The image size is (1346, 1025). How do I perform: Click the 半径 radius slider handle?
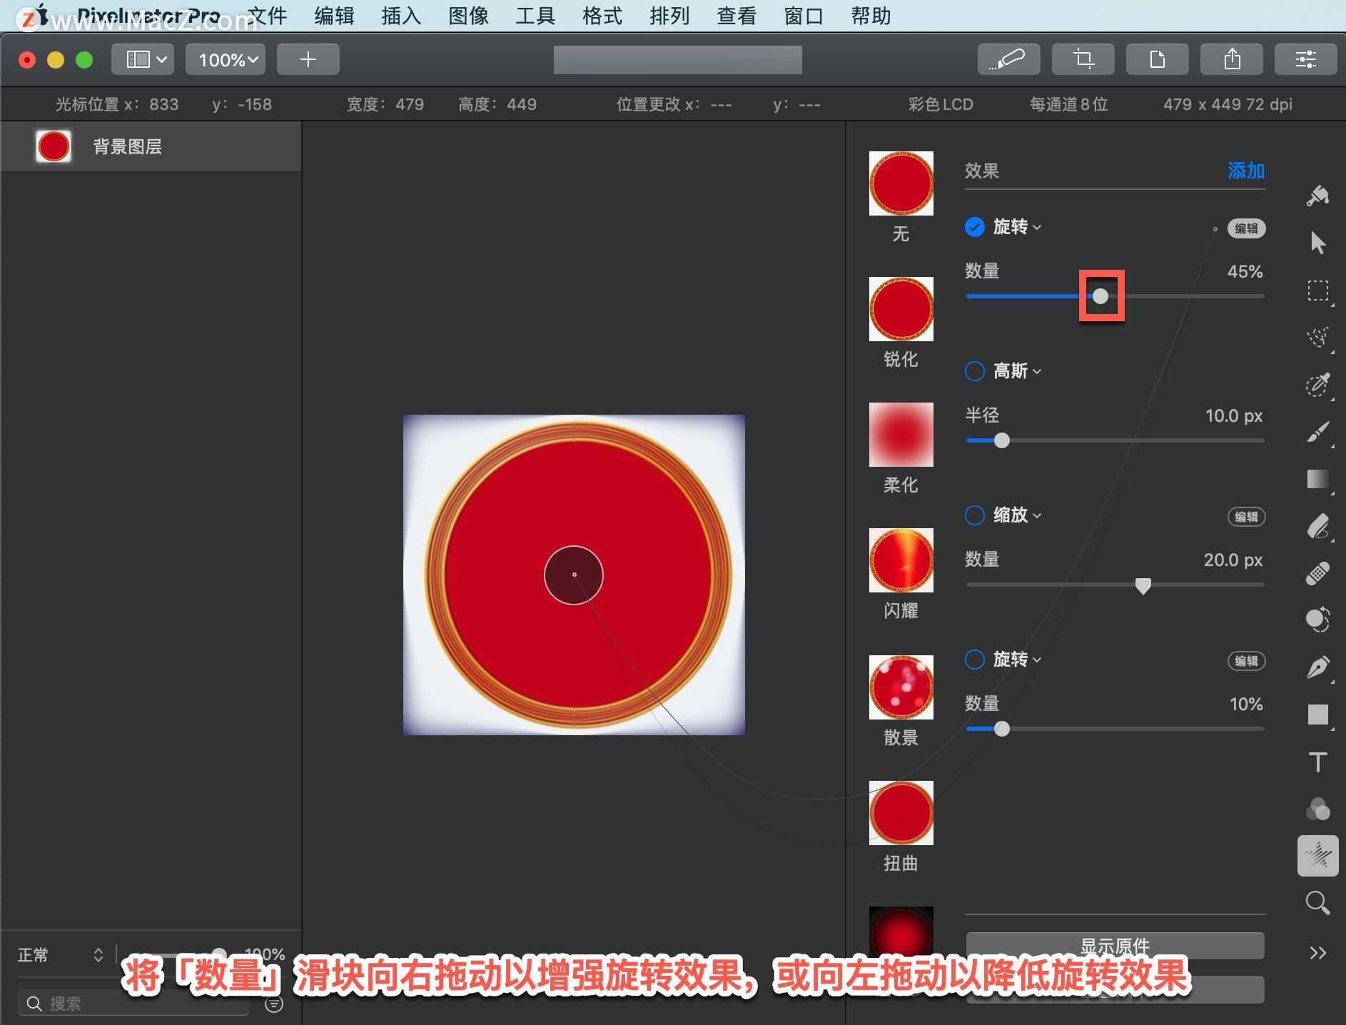[1002, 440]
